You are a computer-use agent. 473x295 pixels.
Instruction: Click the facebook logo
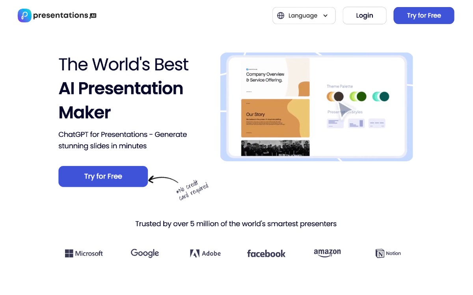(266, 254)
